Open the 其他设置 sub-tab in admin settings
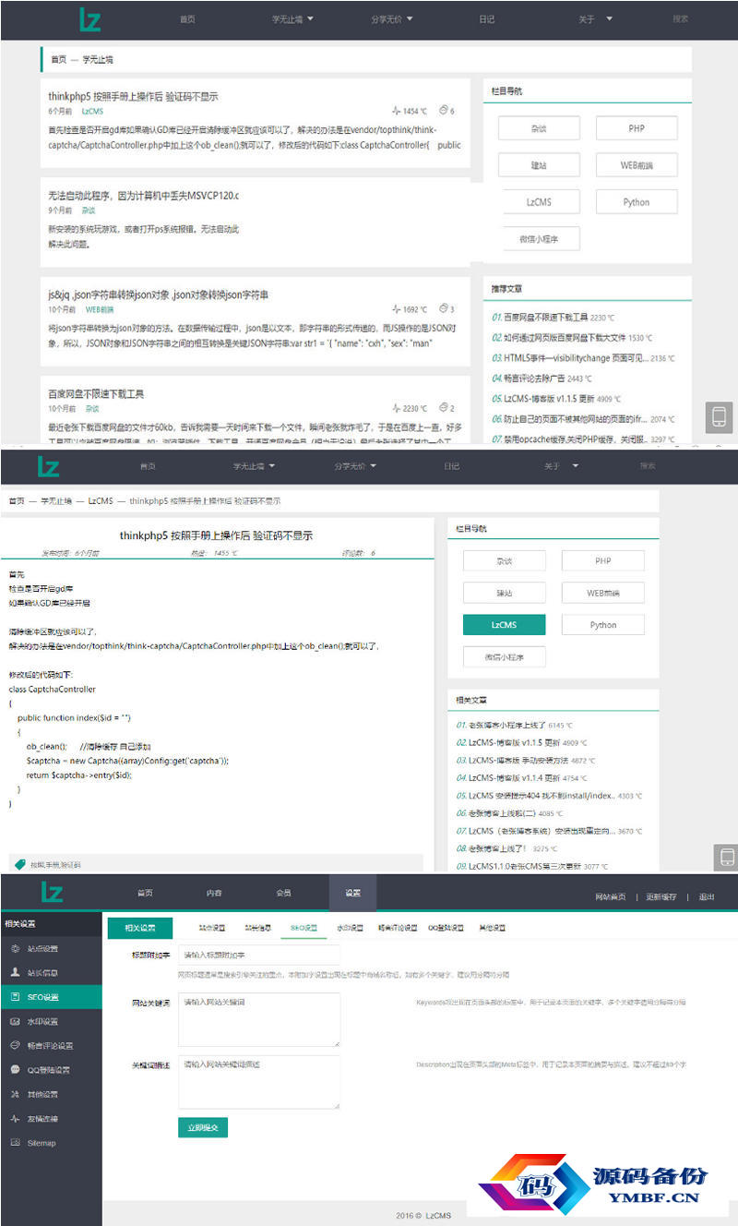The image size is (738, 1226). click(x=492, y=928)
